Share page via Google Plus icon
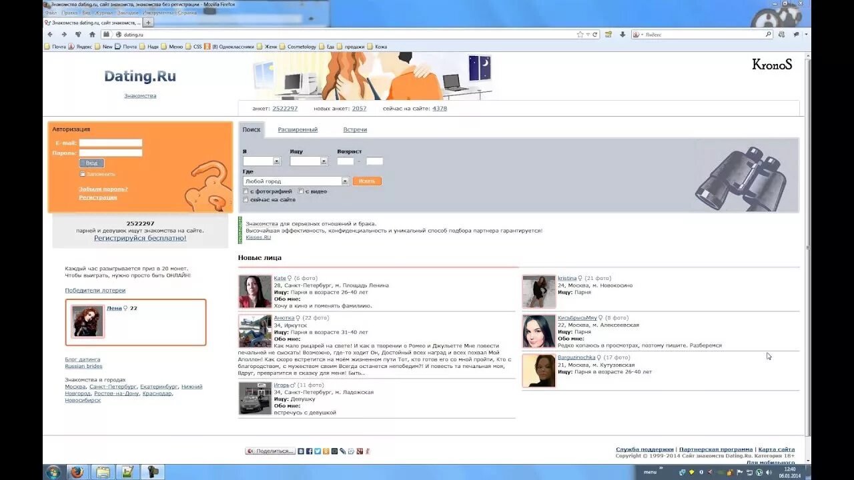The width and height of the screenshot is (854, 480). coord(360,451)
